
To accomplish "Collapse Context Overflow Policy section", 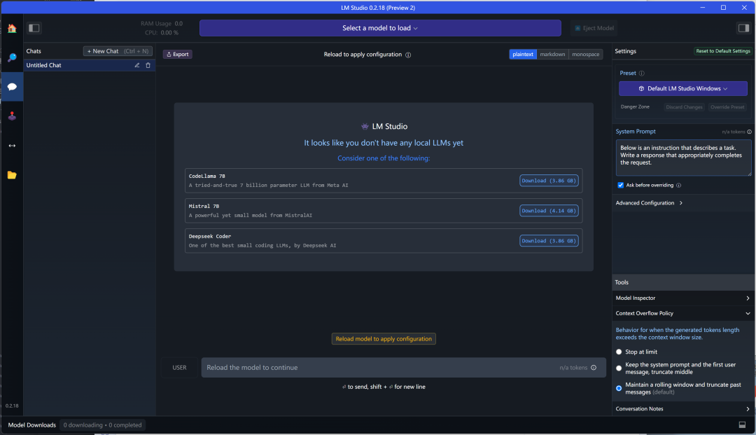I will pos(682,314).
